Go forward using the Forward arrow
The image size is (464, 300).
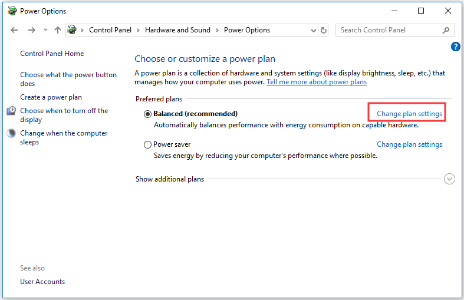tap(32, 30)
